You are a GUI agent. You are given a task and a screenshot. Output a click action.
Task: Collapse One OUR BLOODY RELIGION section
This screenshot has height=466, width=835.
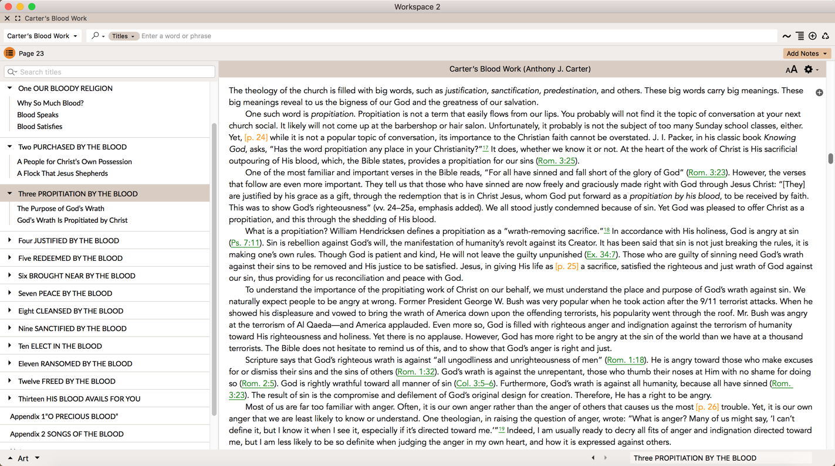pyautogui.click(x=9, y=88)
